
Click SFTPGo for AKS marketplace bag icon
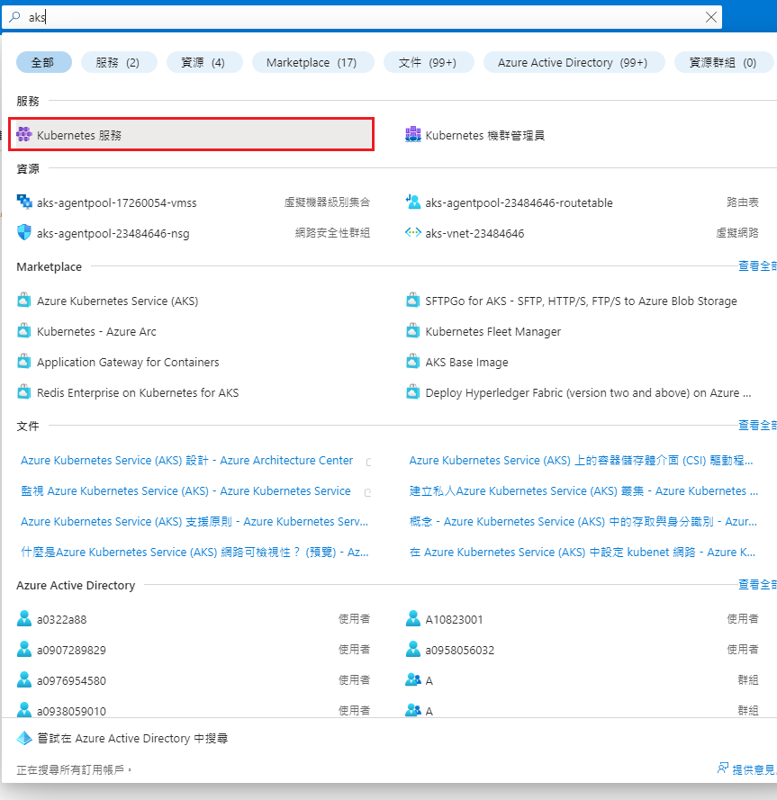[412, 300]
